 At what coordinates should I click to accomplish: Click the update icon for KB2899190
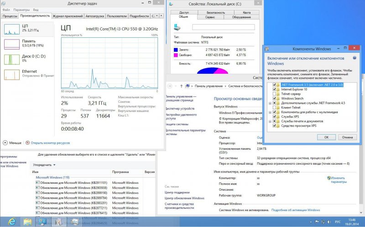(x=37, y=192)
